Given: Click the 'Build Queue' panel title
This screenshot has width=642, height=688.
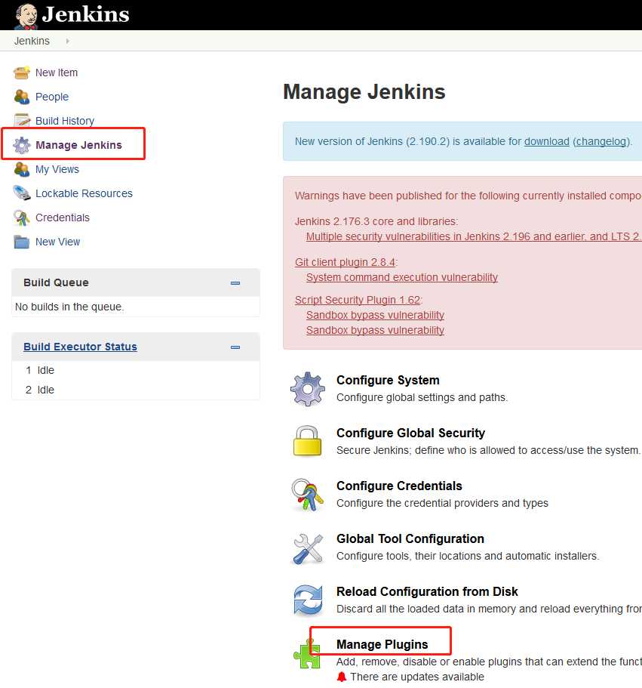Looking at the screenshot, I should 56,282.
